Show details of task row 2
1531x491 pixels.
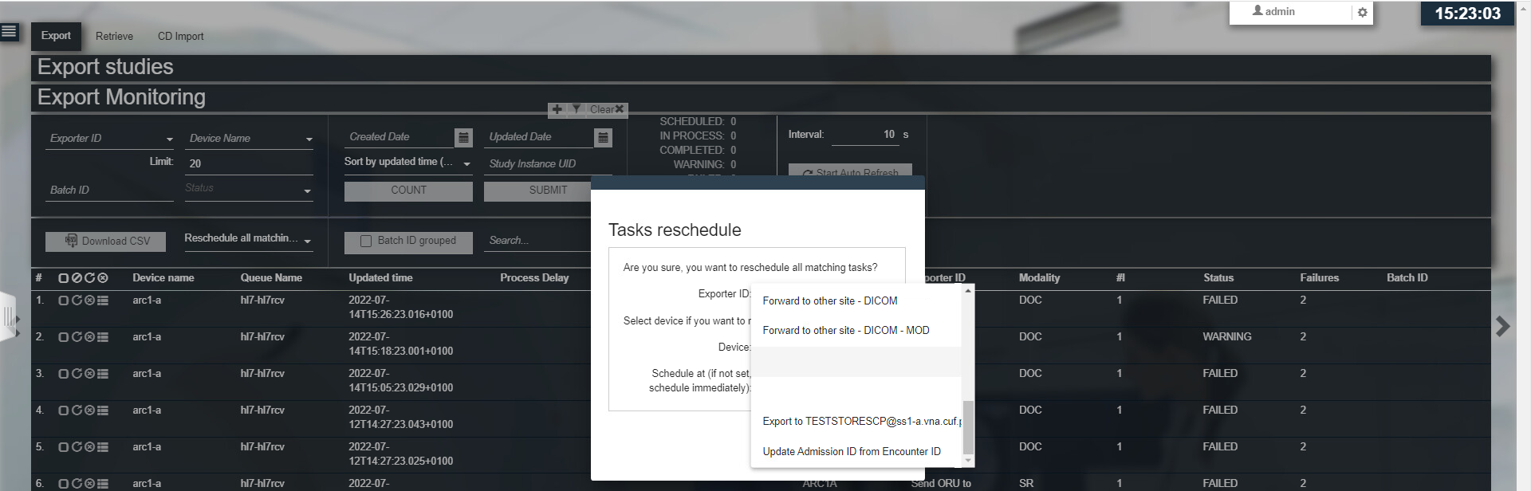click(103, 337)
